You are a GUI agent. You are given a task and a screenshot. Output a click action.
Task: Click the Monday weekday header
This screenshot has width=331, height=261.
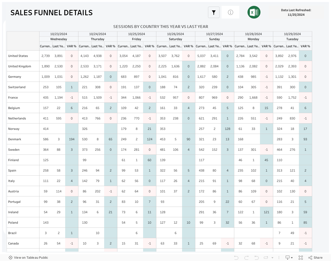point(253,39)
